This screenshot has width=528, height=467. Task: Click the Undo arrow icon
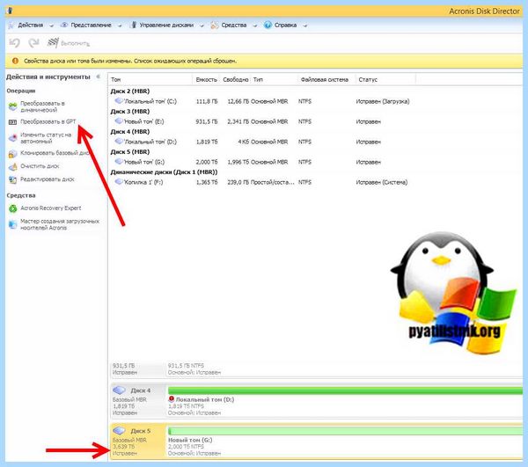14,43
